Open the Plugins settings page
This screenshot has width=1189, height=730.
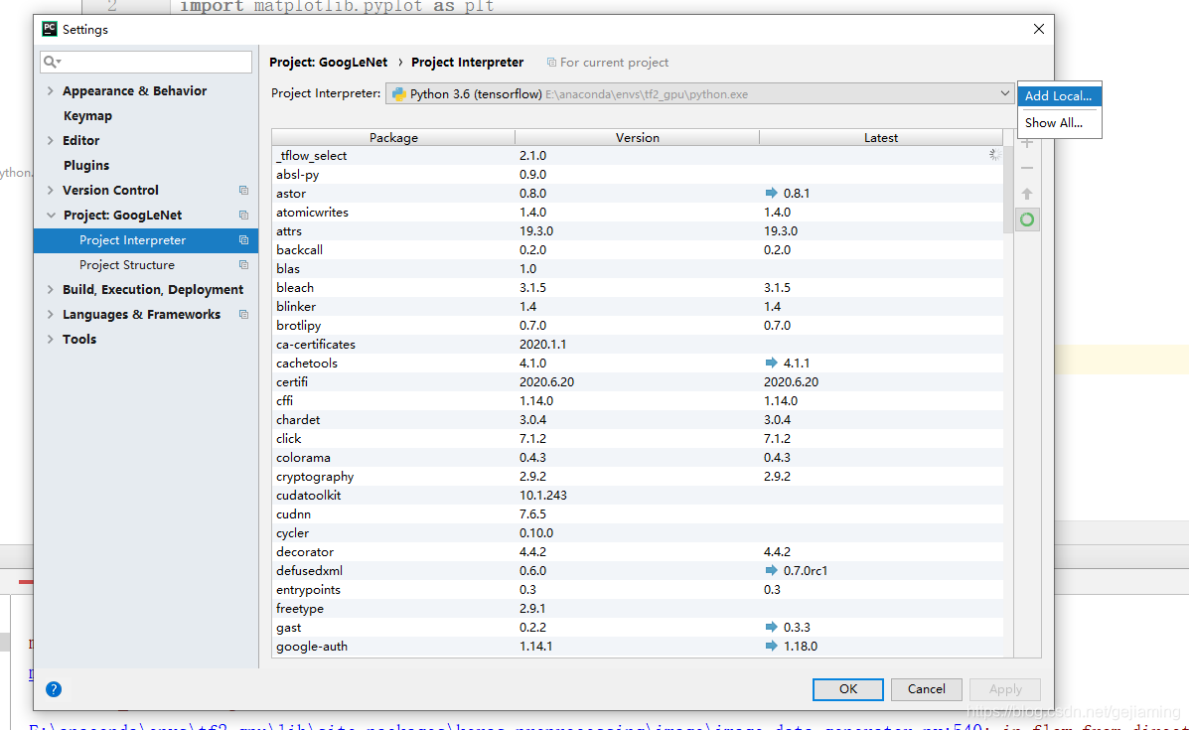(x=86, y=165)
